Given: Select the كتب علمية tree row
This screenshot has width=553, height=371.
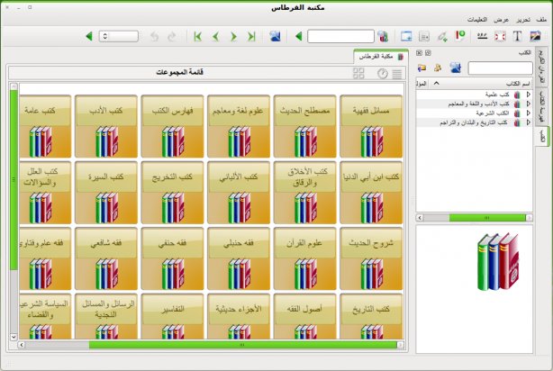Looking at the screenshot, I should (474, 95).
